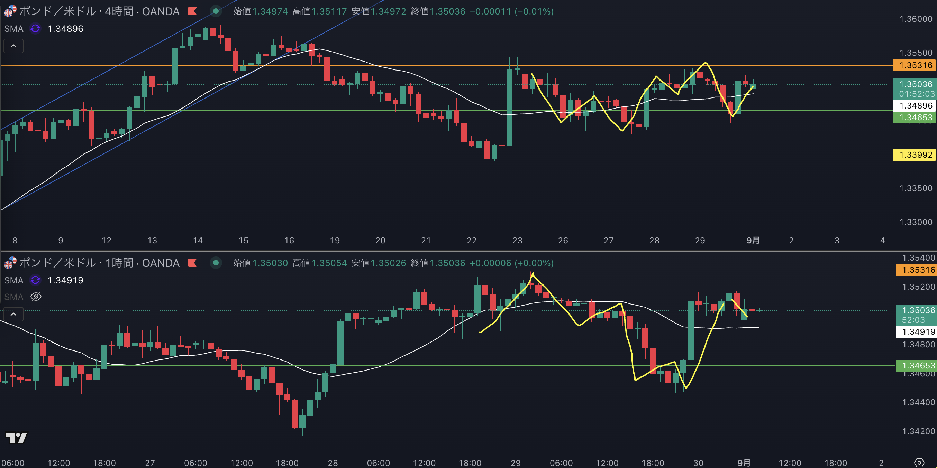
Task: Click green price label 1.34653 on 1-hour chart
Action: pos(916,366)
